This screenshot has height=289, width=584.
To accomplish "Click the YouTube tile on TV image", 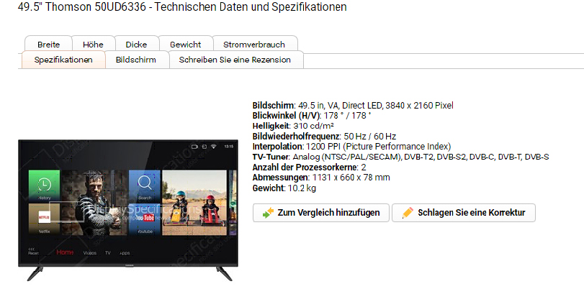I will pos(145,219).
